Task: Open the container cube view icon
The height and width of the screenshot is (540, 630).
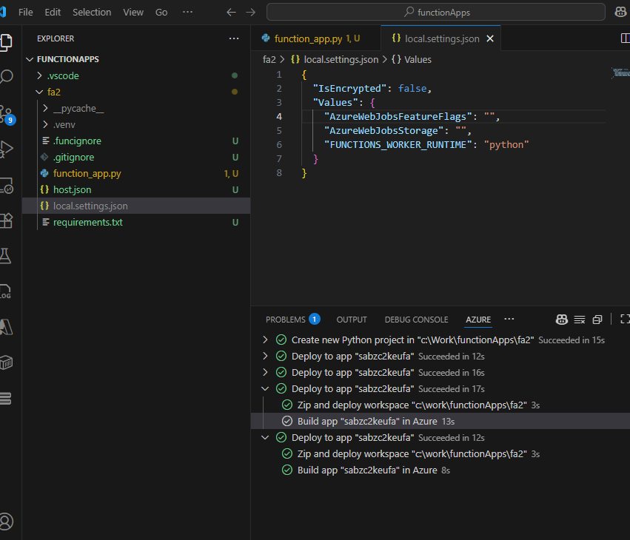Action: [6, 362]
